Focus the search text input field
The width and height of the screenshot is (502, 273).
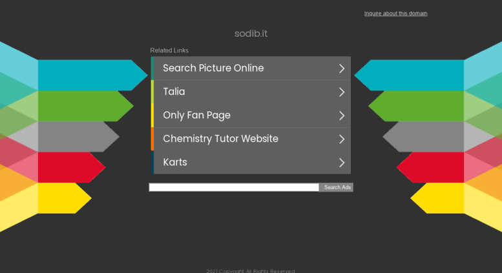[x=234, y=187]
